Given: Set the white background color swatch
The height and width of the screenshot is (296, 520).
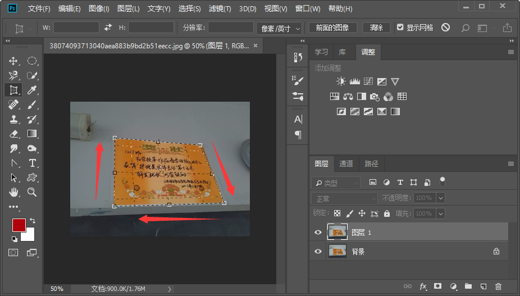Looking at the screenshot, I should click(x=30, y=236).
